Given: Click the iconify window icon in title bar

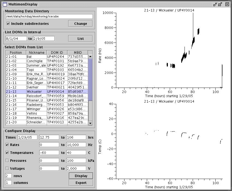Looking at the screenshot, I should coord(215,4).
